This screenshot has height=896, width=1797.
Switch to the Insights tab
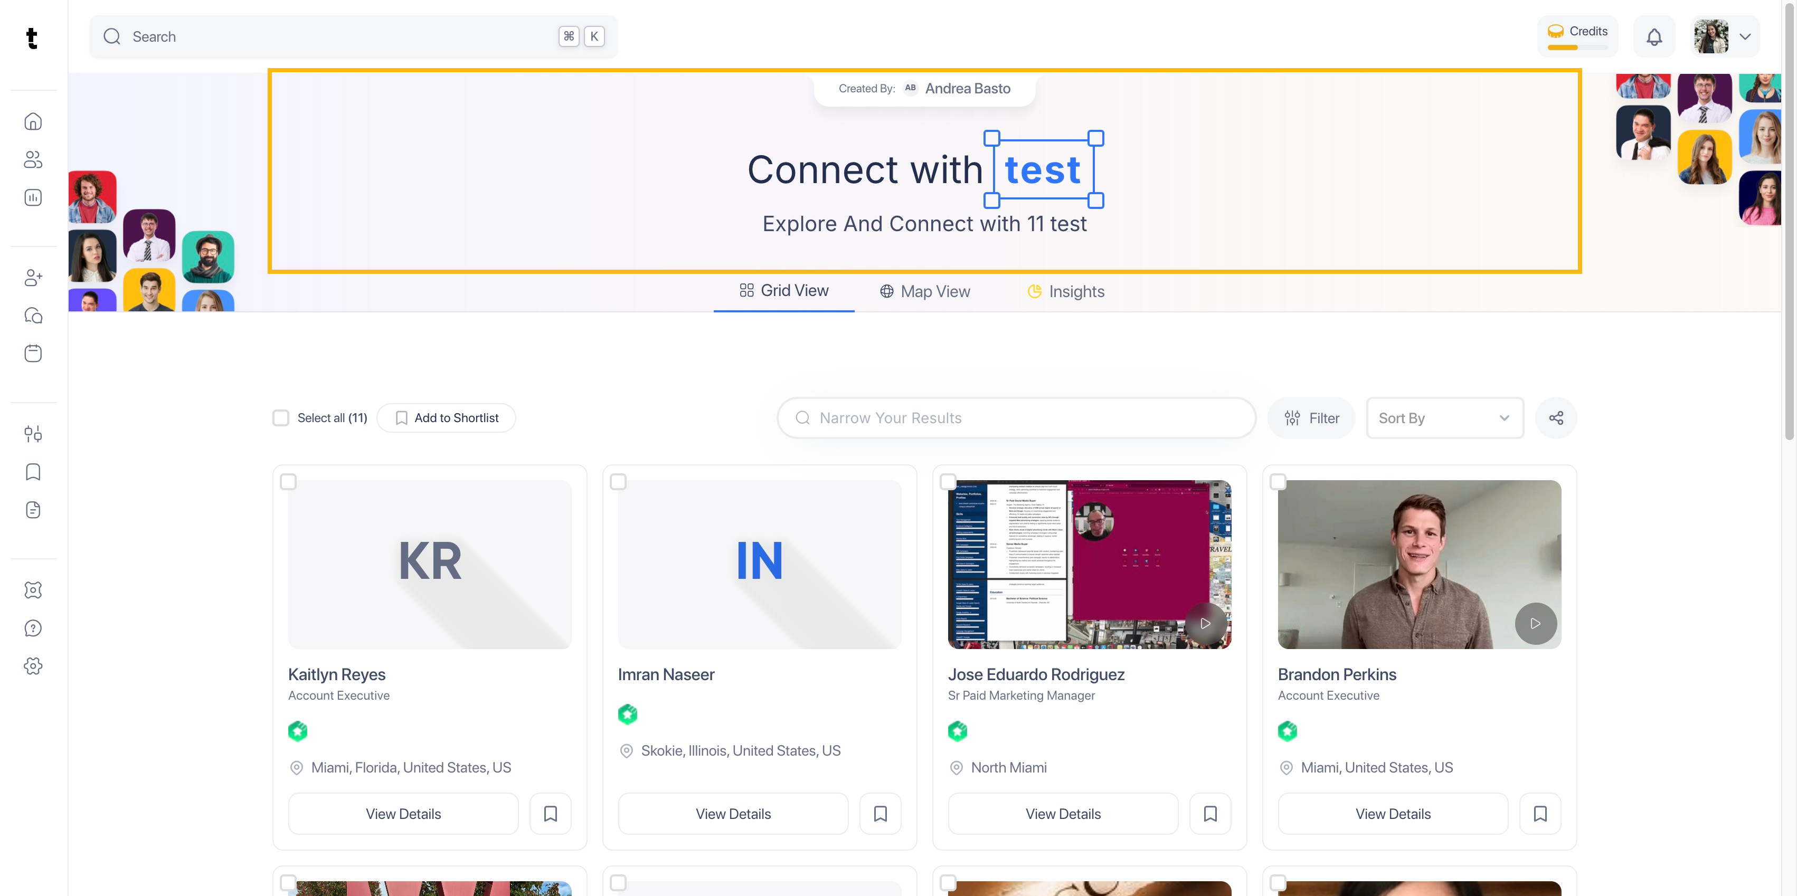pos(1065,291)
